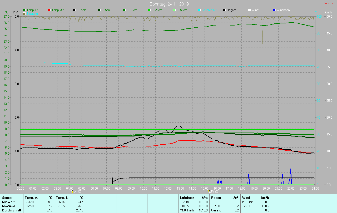Click the Luftdruck column header
This screenshot has width=337, height=213.
click(x=187, y=197)
